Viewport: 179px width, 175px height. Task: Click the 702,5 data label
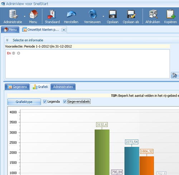click(161, 173)
